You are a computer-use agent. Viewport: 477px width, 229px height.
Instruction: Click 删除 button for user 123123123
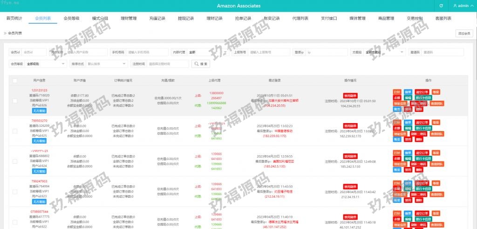(x=419, y=109)
